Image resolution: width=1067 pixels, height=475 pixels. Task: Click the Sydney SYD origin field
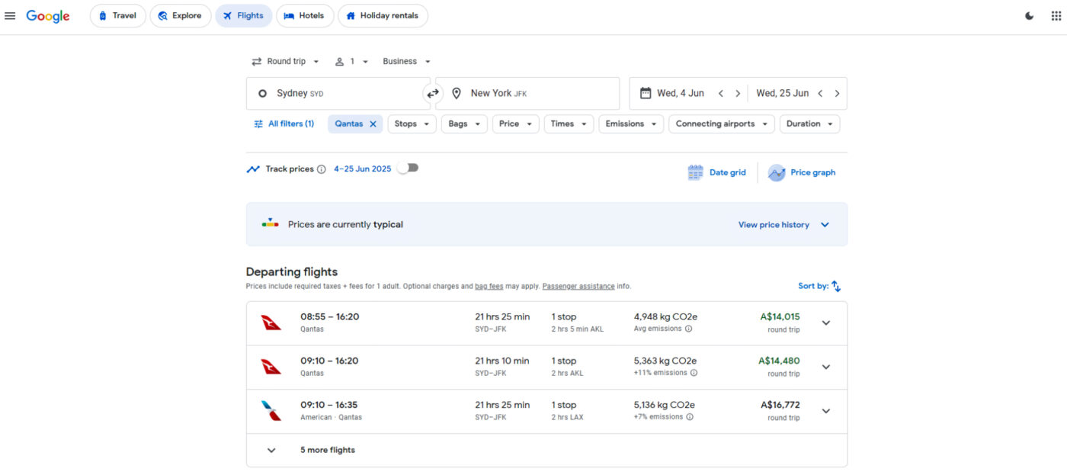338,94
